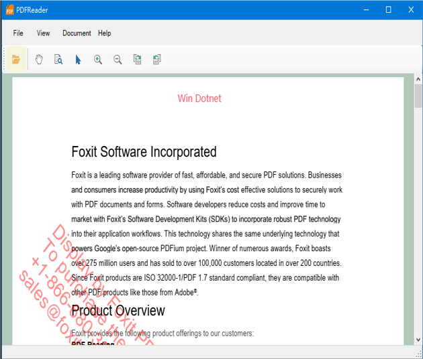The image size is (423, 359).
Task: Zoom in with the plus magnifier
Action: point(98,60)
